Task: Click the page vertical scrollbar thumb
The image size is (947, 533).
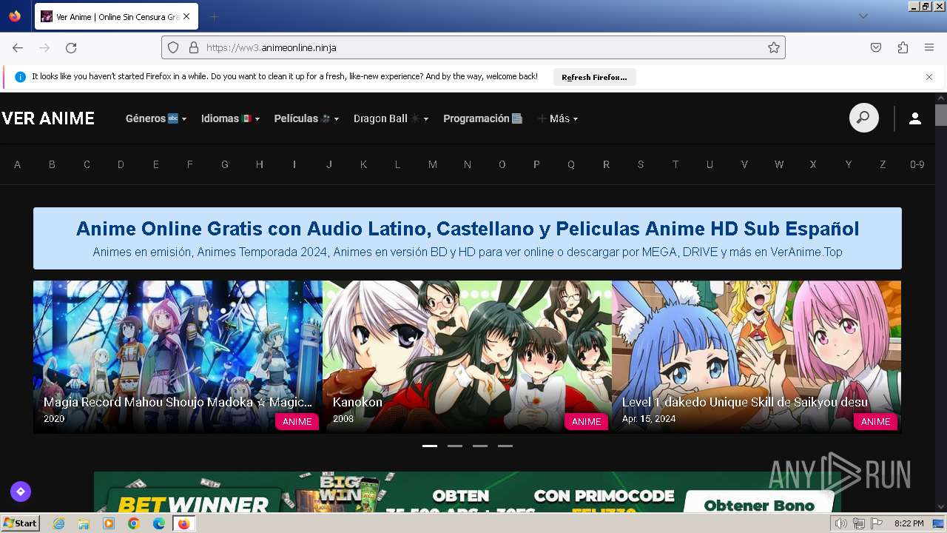Action: [941, 115]
